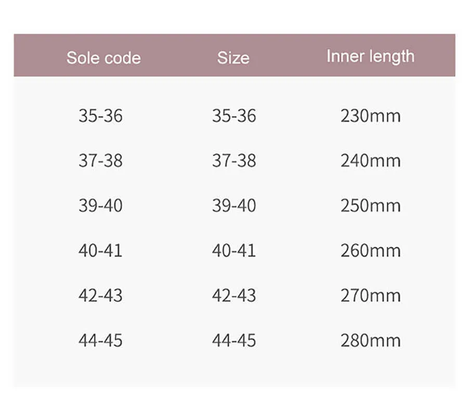Select sole code 37-38 cell
Viewport: 468px width, 402px height.
pos(100,161)
